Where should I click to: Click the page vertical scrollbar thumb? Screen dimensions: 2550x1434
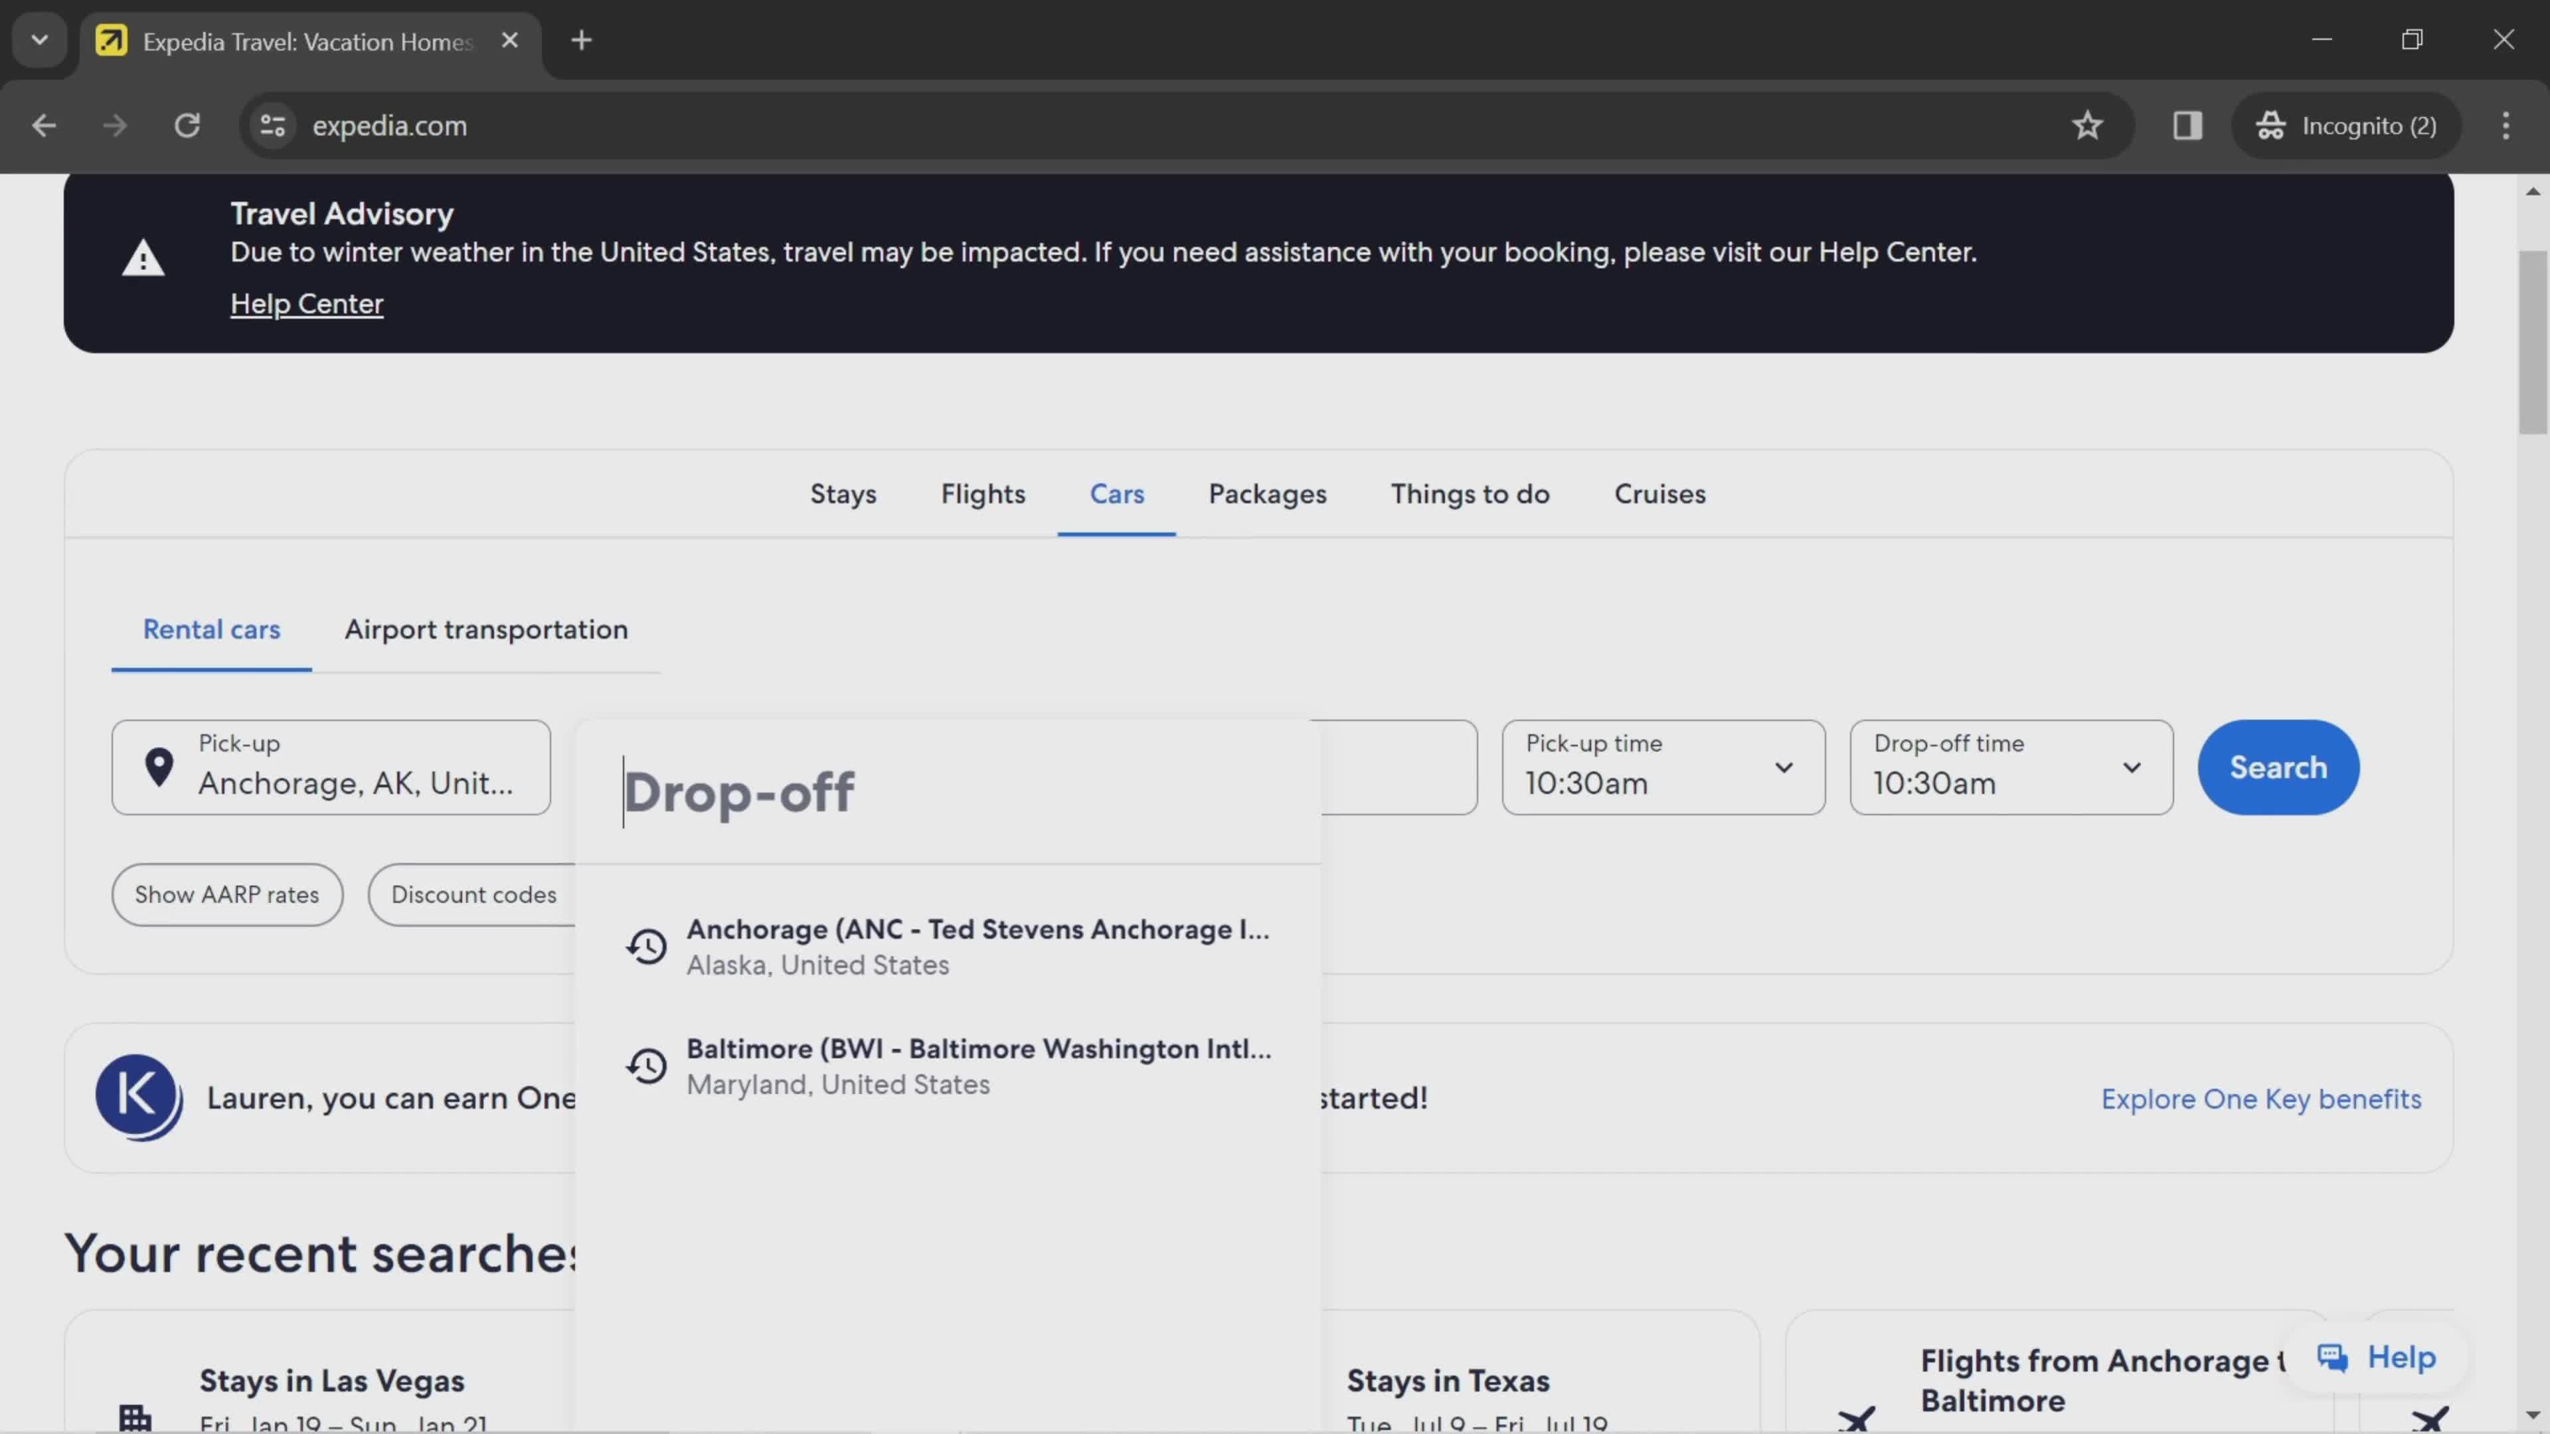click(x=2532, y=343)
